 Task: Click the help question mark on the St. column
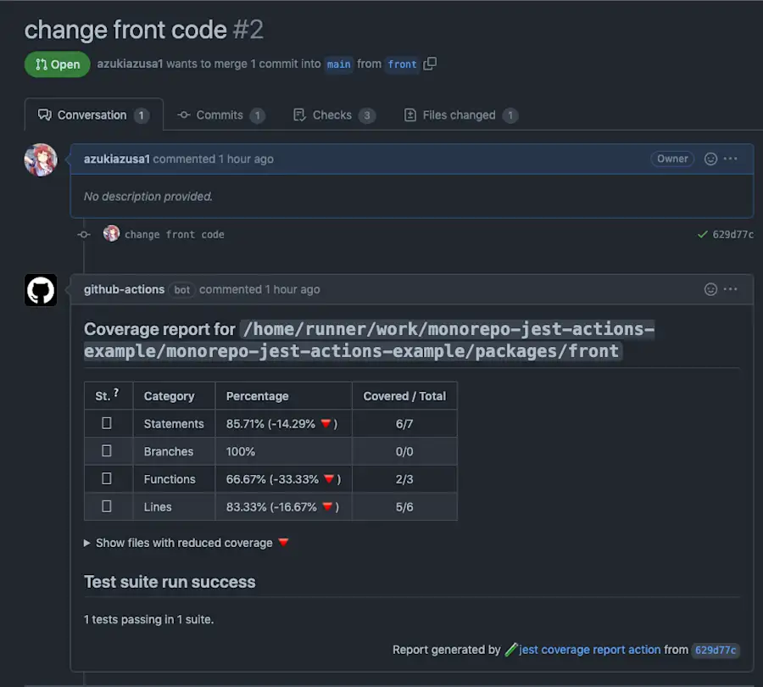tap(114, 391)
